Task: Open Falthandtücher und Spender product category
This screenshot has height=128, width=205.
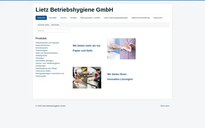Action: click(x=47, y=43)
